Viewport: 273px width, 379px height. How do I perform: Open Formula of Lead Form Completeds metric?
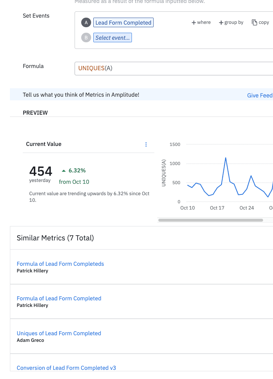(x=60, y=264)
